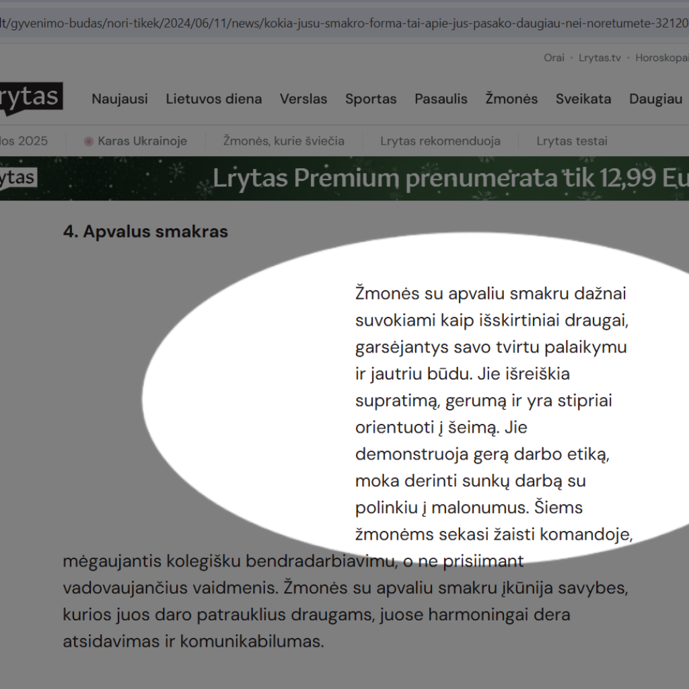
Task: Open the Horoskopai link at the top
Action: tap(662, 58)
